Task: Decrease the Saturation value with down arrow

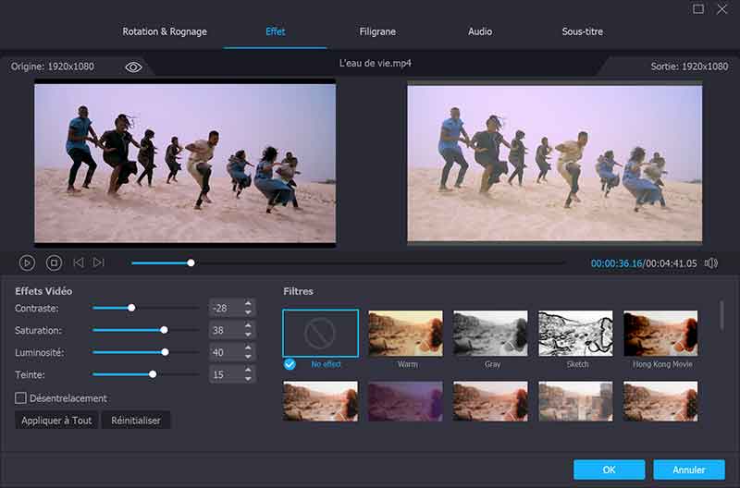Action: coord(248,335)
